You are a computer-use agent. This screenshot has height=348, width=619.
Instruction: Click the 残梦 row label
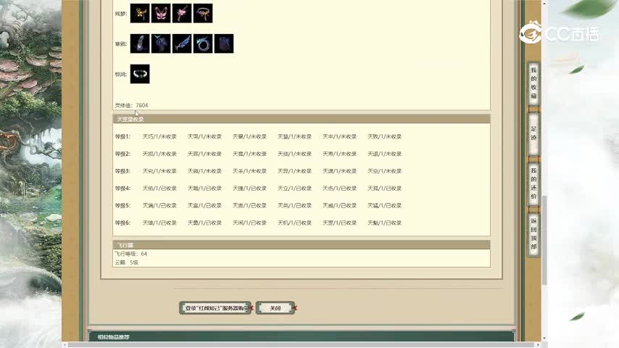tap(120, 14)
